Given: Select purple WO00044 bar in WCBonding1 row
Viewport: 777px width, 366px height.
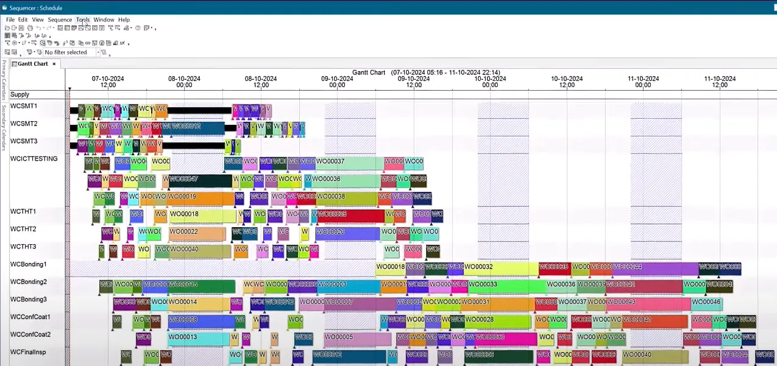Looking at the screenshot, I should tap(655, 269).
